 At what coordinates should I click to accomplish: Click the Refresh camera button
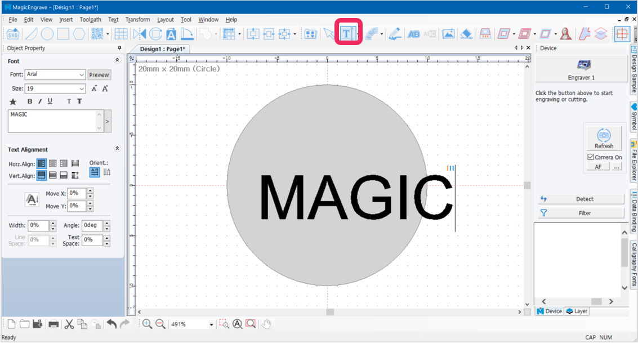604,139
